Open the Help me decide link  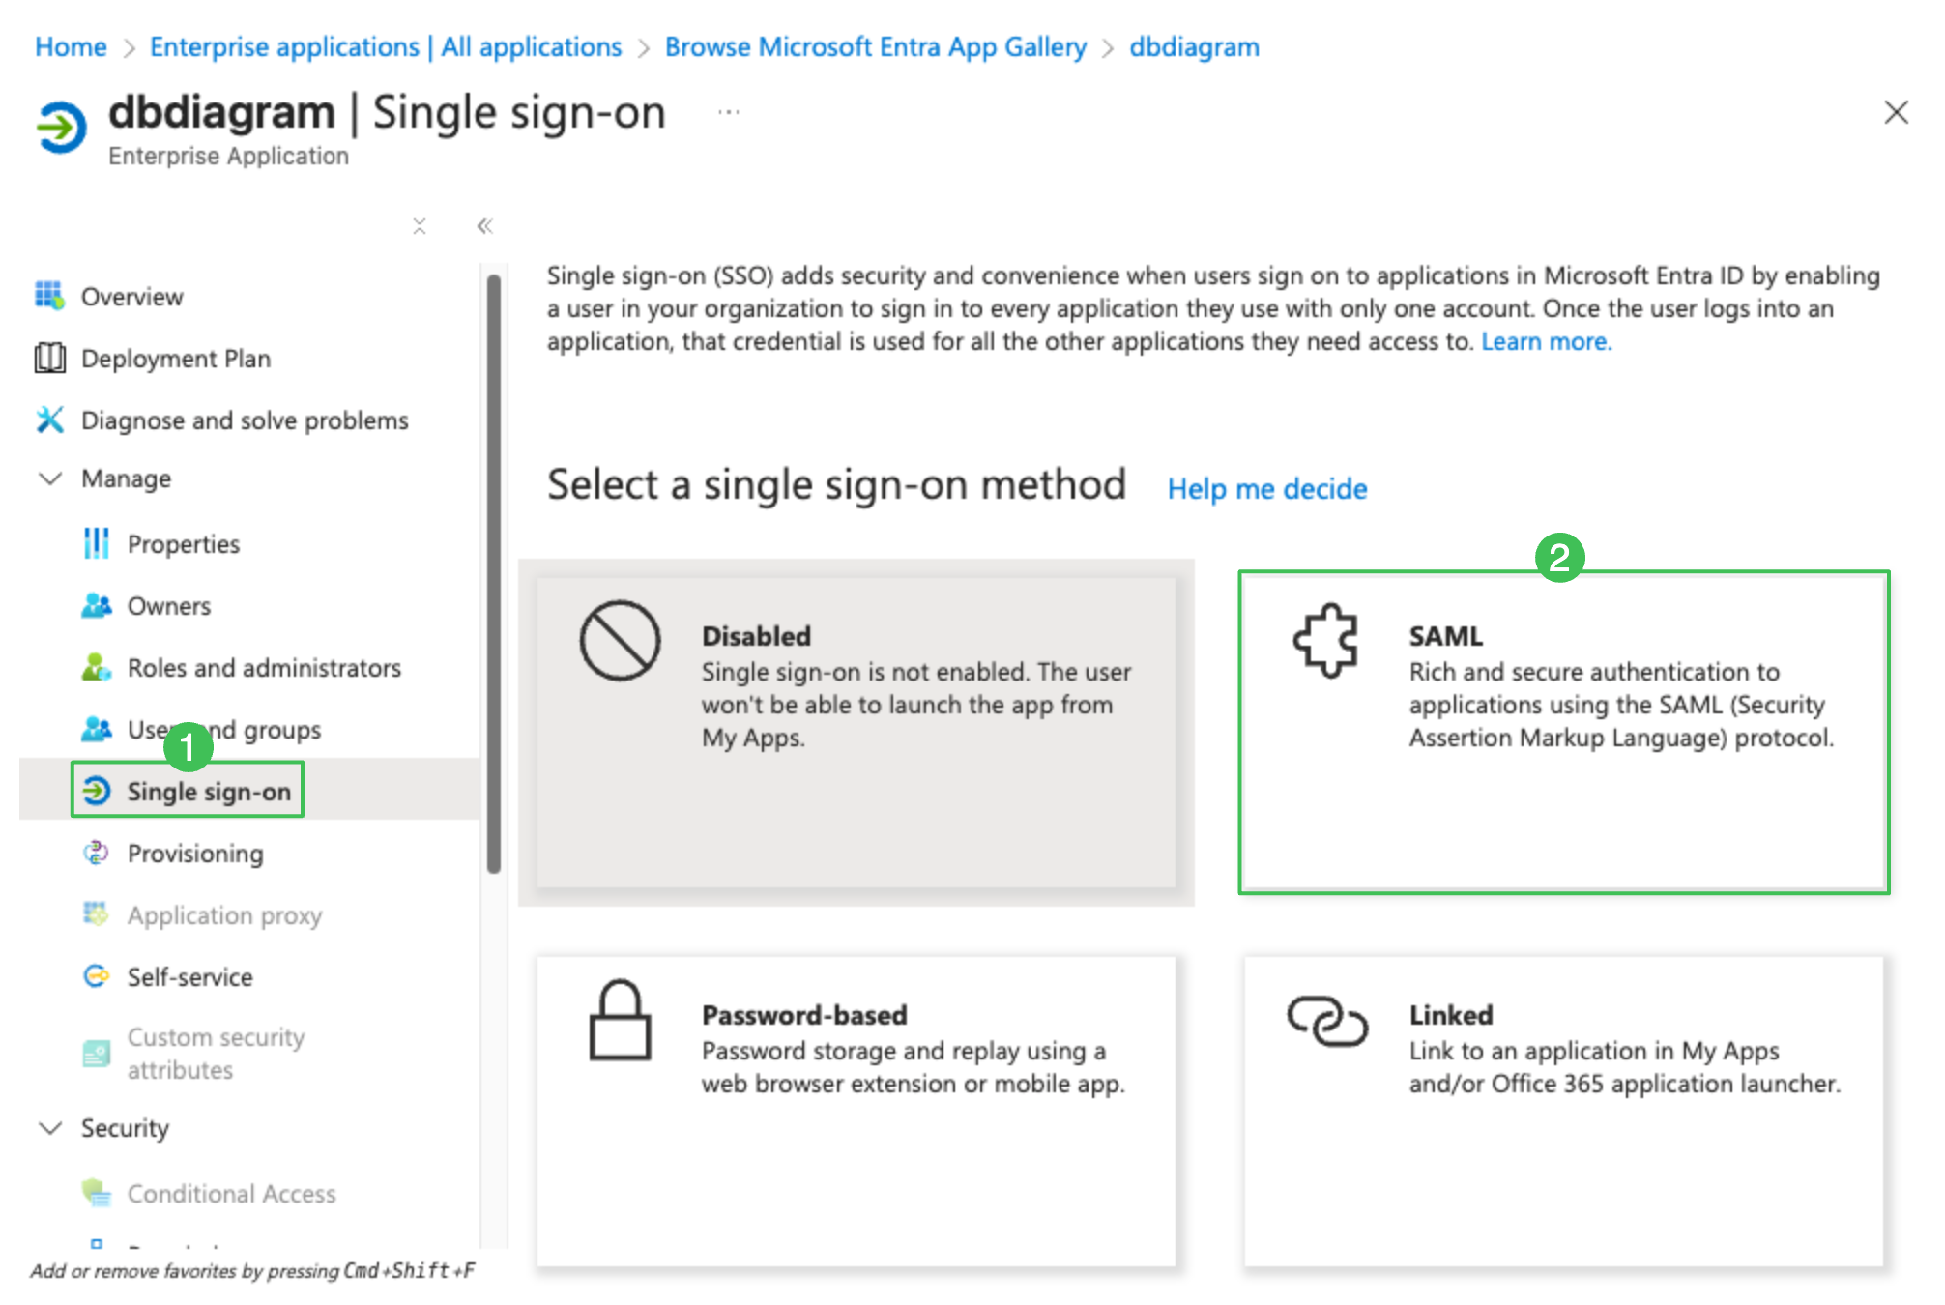[1266, 489]
